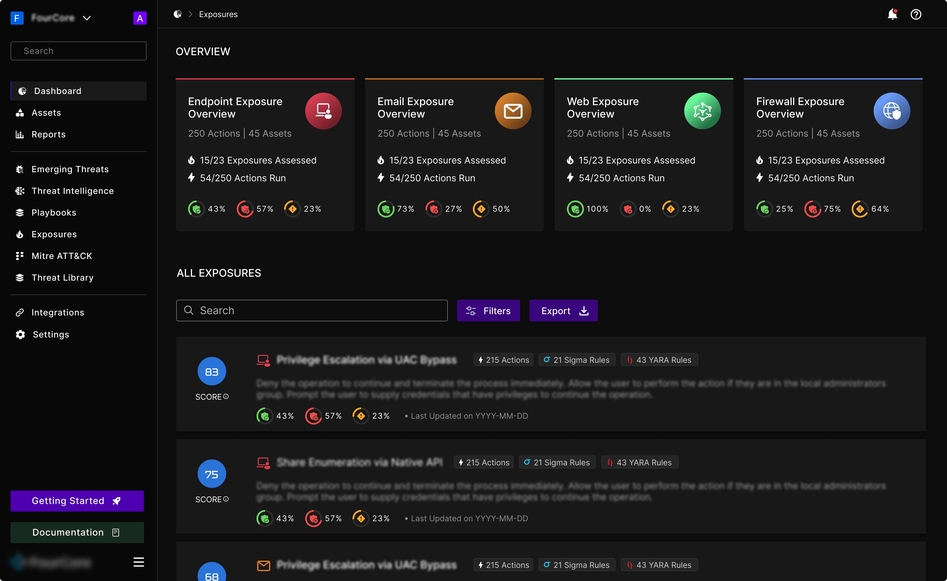Open the help question mark icon
Screen dimensions: 947x581
pyautogui.click(x=916, y=14)
